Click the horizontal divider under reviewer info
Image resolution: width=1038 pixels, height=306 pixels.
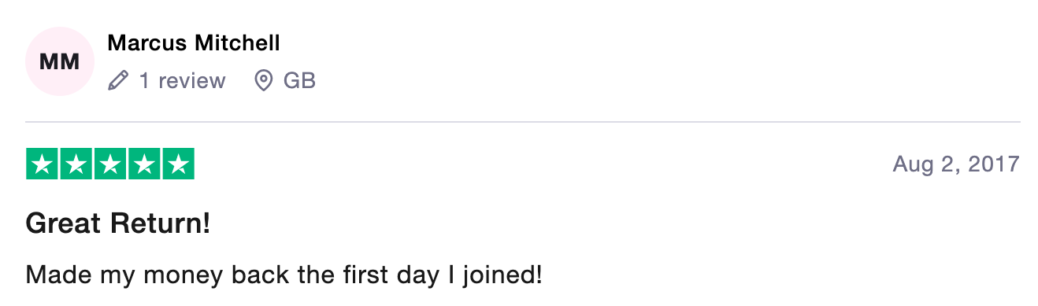(523, 122)
